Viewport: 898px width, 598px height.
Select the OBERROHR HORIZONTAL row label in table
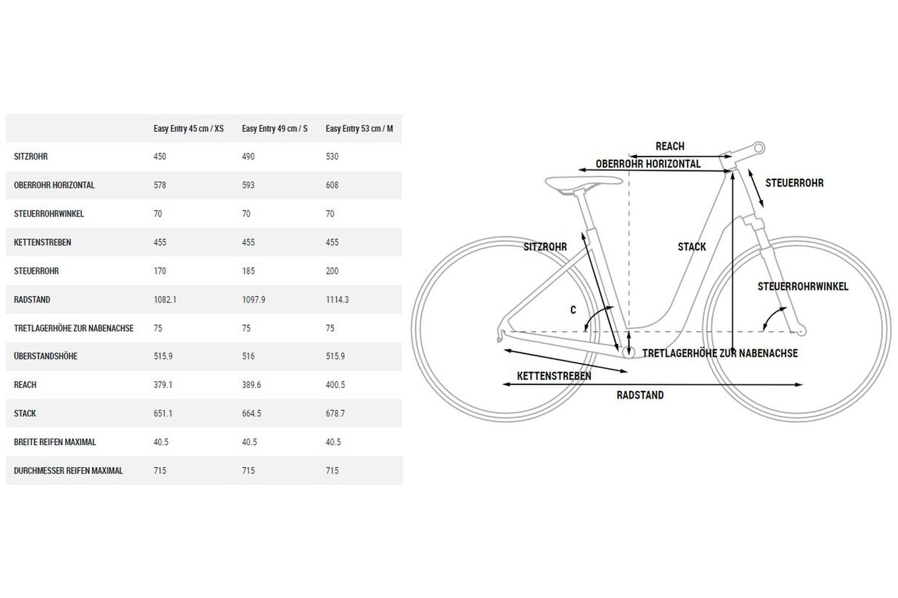[54, 185]
